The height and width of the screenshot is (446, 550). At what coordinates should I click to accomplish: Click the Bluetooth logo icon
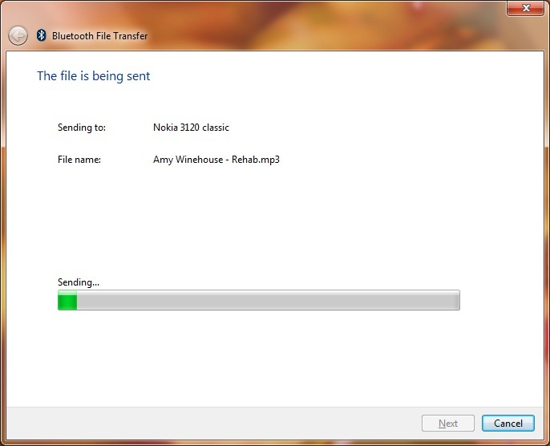pyautogui.click(x=42, y=35)
